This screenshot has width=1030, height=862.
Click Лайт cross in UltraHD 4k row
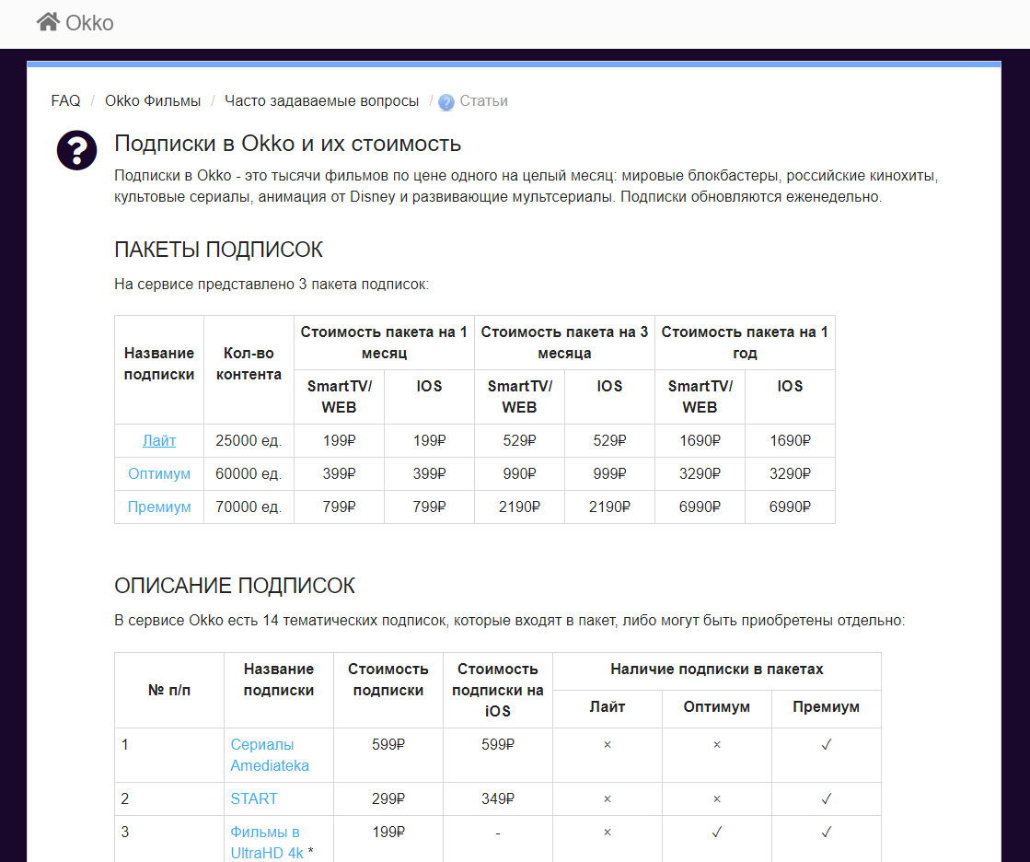point(608,832)
